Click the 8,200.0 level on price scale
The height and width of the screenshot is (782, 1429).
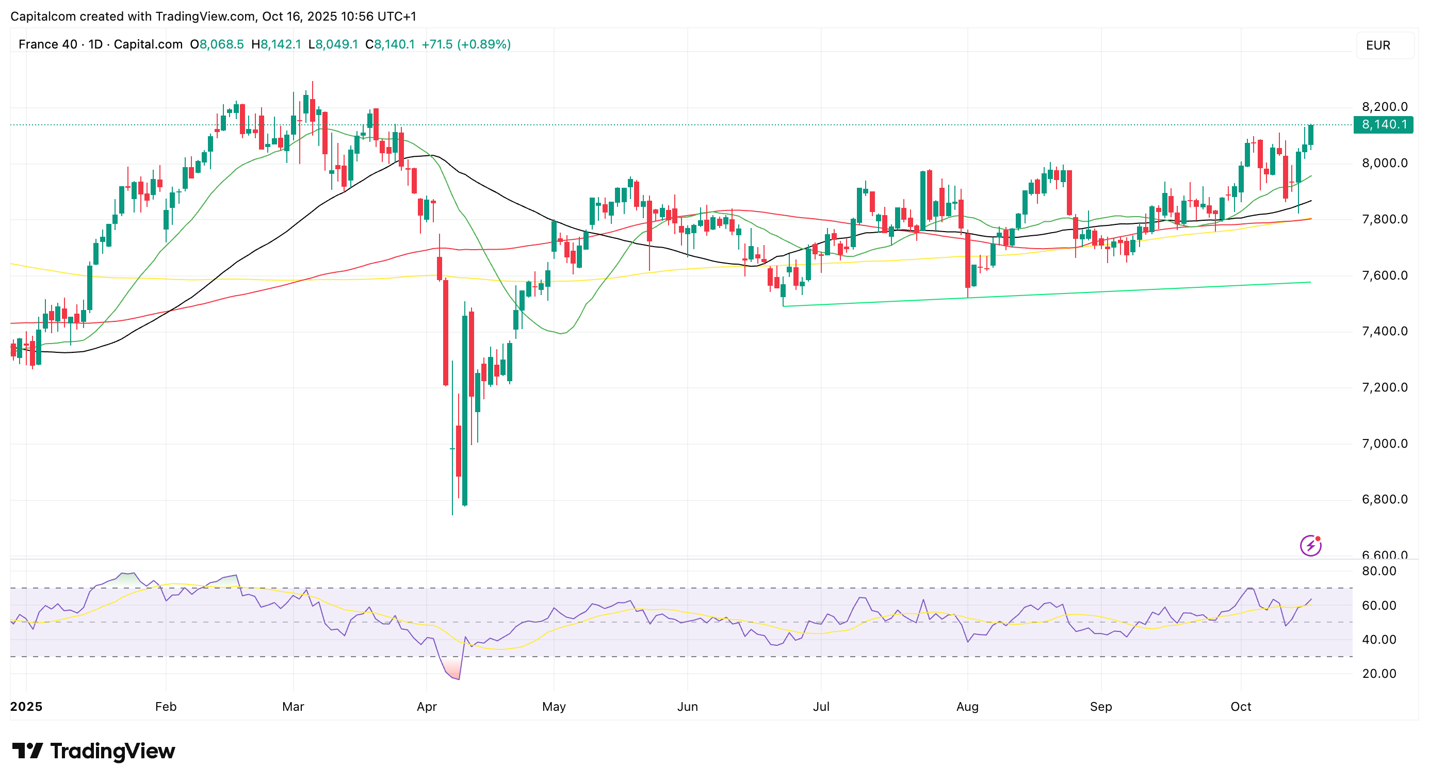pyautogui.click(x=1385, y=106)
